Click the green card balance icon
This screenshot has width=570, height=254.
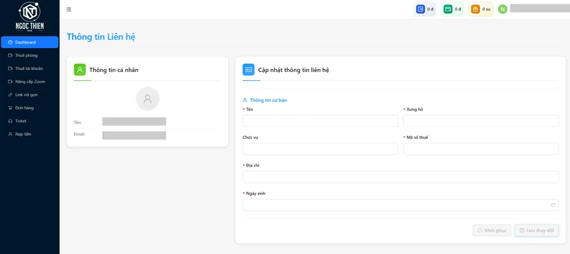click(x=448, y=9)
